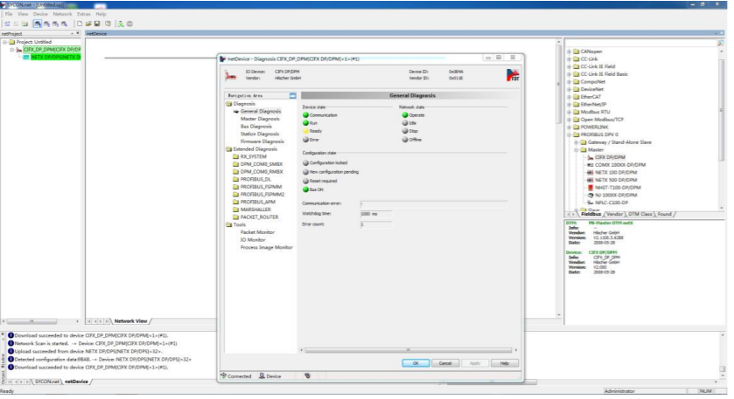Expand the EtherCAT catalog folder

[570, 97]
